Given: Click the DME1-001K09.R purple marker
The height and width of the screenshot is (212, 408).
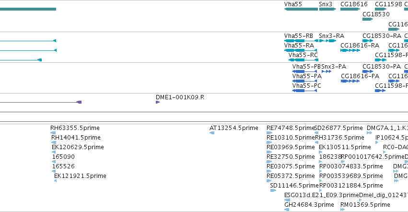Looking at the screenshot, I should pyautogui.click(x=158, y=102).
